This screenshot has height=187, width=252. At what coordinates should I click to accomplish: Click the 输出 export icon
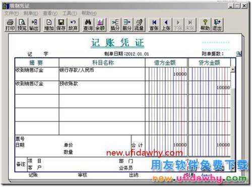(34, 25)
